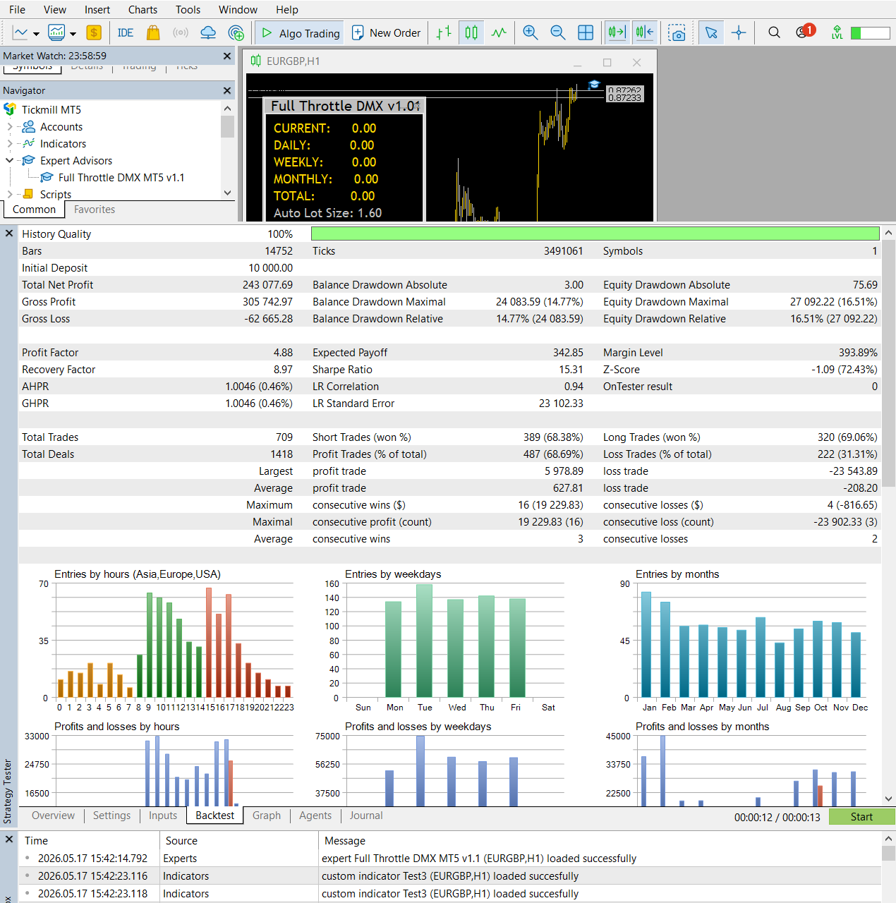Close the Market Watch panel

click(227, 56)
